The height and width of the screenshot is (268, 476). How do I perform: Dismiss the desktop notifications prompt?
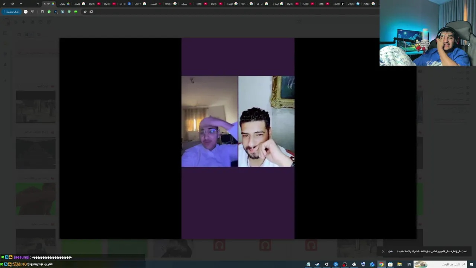coord(383,251)
